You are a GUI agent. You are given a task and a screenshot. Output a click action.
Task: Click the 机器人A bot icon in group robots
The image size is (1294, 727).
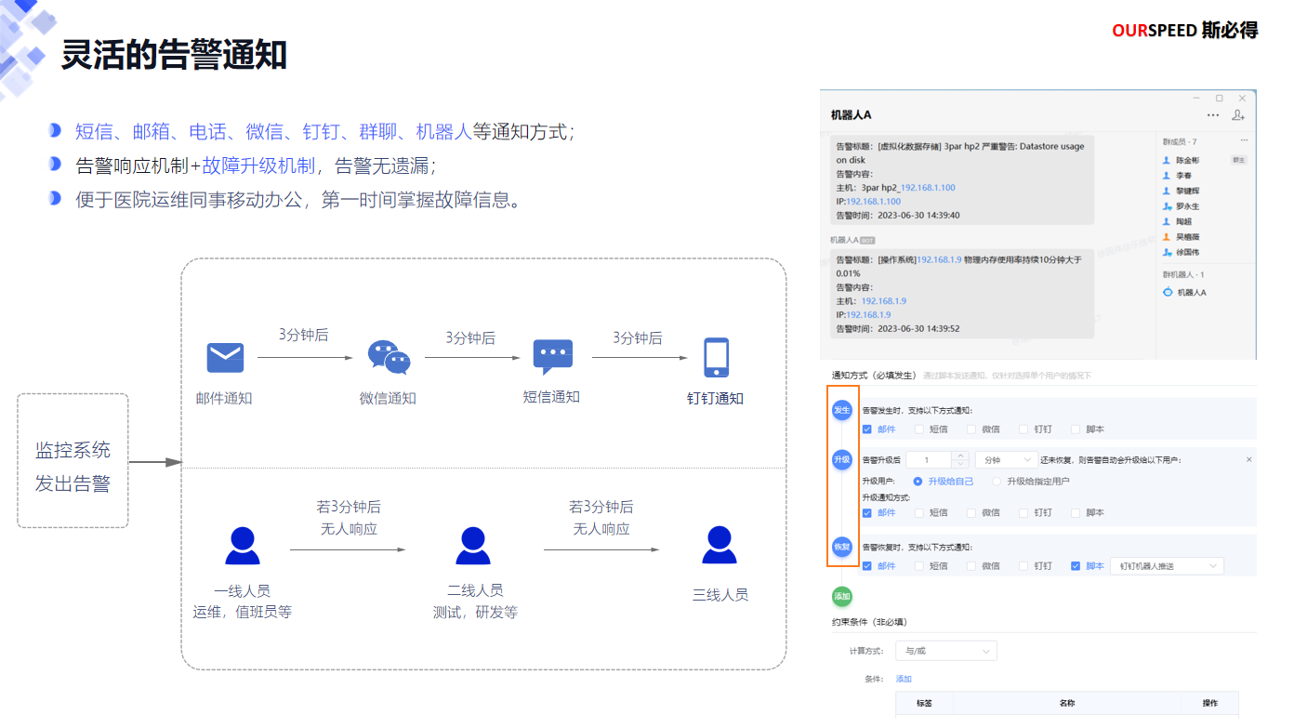[1168, 292]
